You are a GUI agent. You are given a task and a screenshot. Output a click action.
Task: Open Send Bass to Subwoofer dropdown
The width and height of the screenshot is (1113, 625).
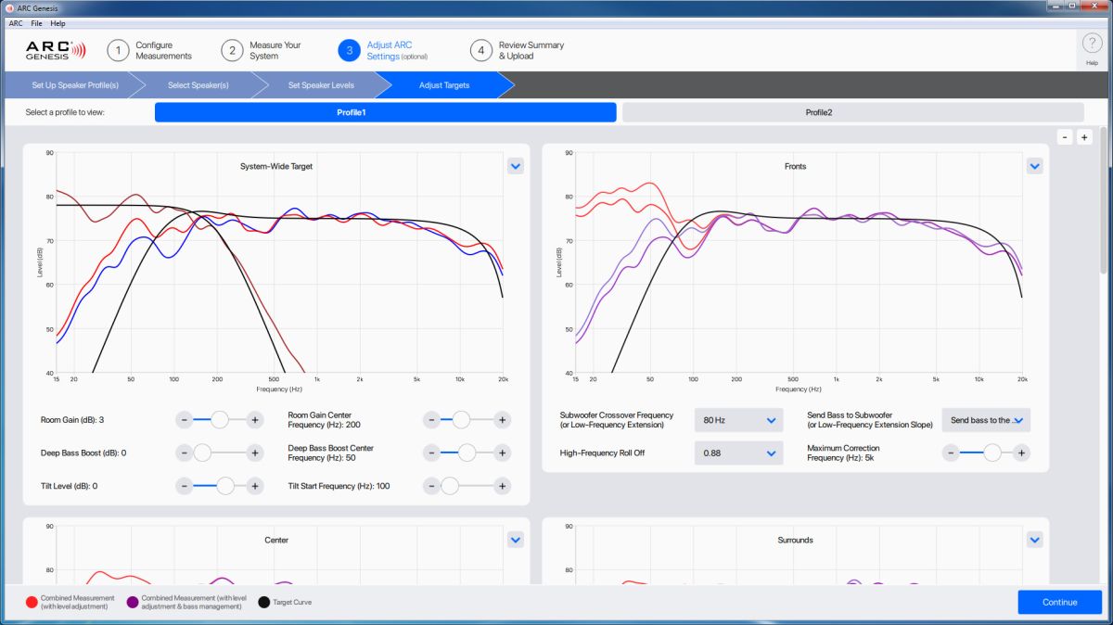[985, 420]
